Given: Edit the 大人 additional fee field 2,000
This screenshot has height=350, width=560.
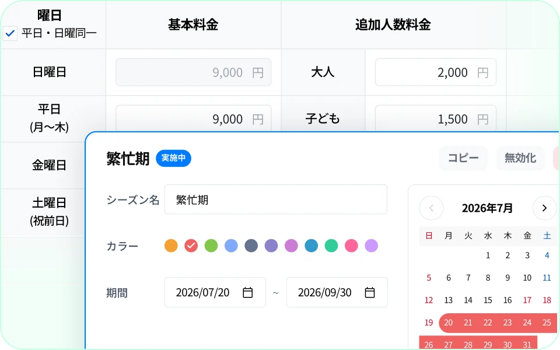Looking at the screenshot, I should [435, 72].
